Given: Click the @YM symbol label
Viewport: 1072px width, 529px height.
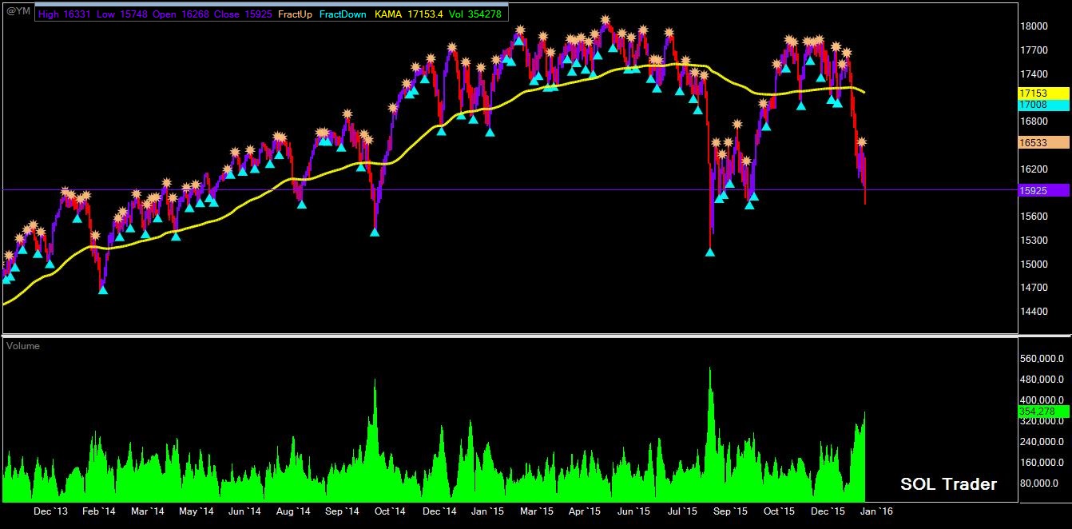Looking at the screenshot, I should point(17,12).
